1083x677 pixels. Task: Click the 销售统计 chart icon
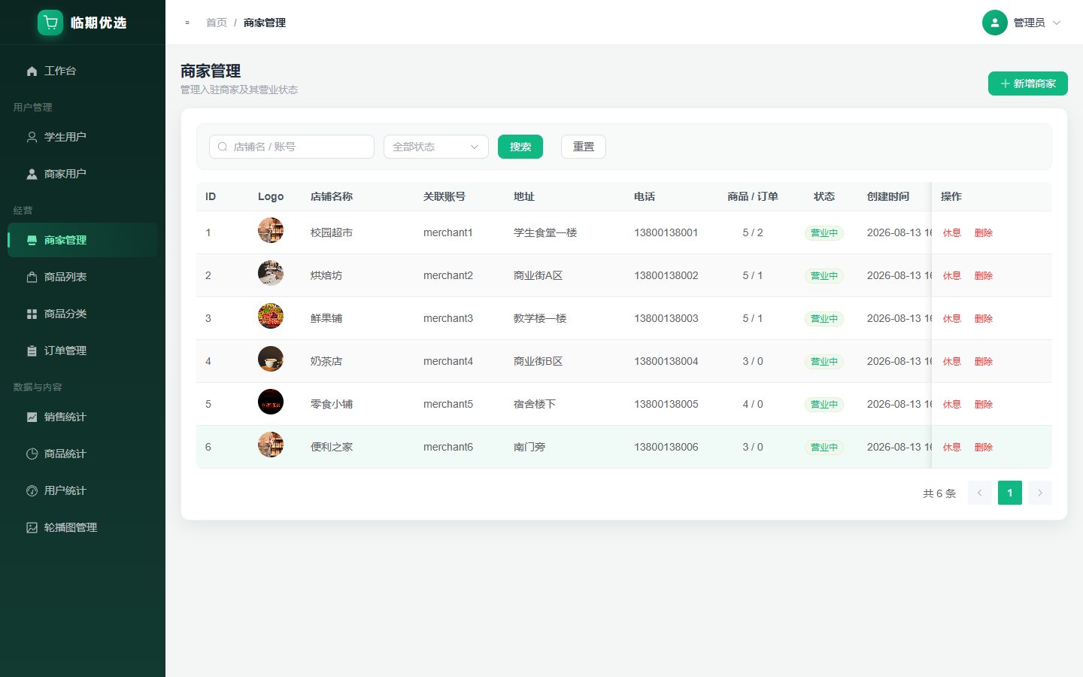[x=32, y=417]
